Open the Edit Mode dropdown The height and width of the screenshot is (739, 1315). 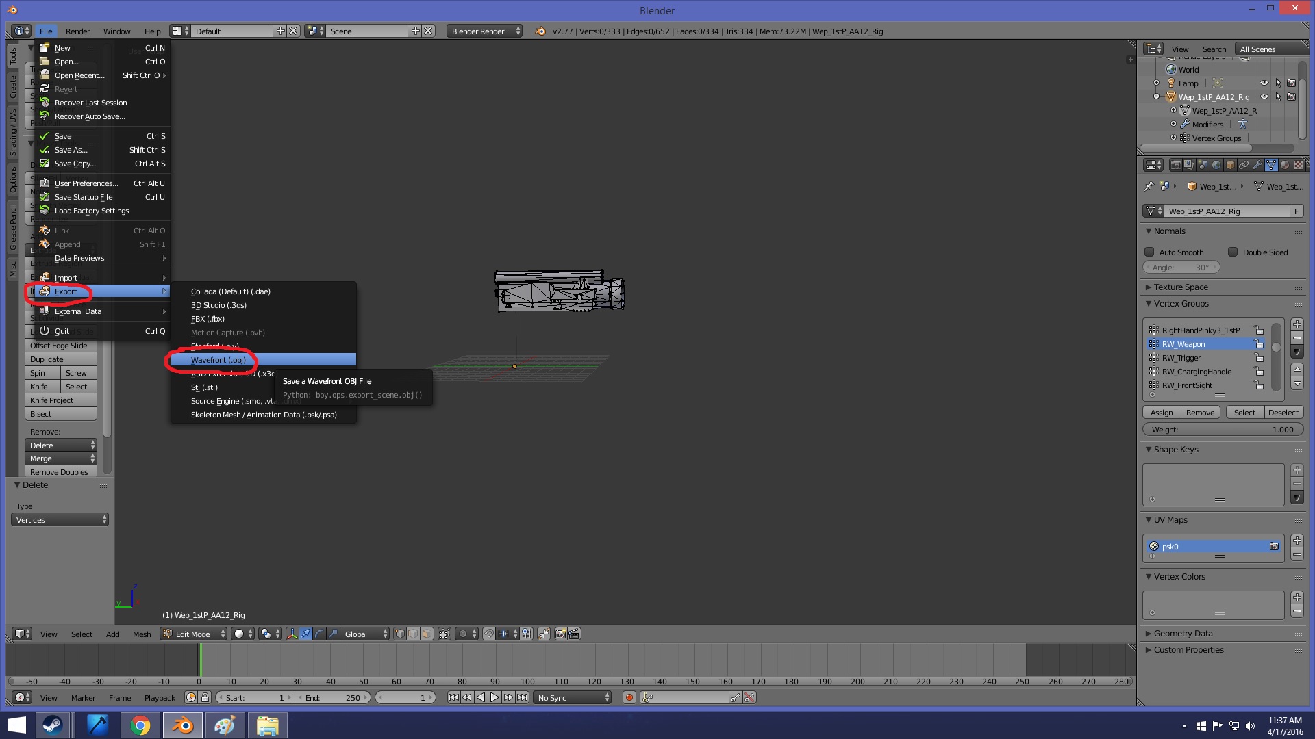(x=194, y=634)
